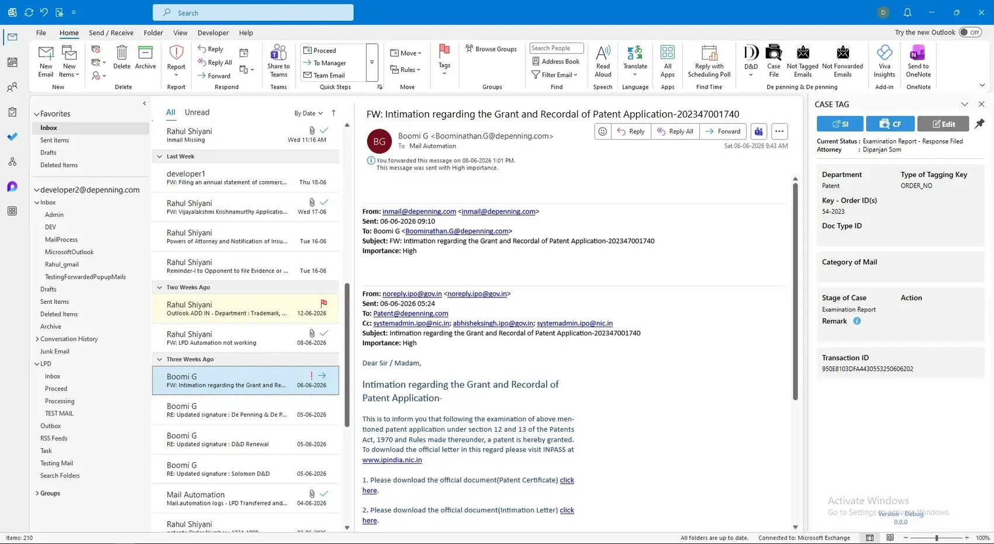Switch to Normal view in status bar
Image resolution: width=994 pixels, height=544 pixels.
point(869,538)
